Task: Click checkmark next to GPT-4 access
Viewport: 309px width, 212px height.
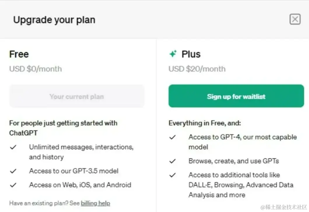Action: [173, 137]
